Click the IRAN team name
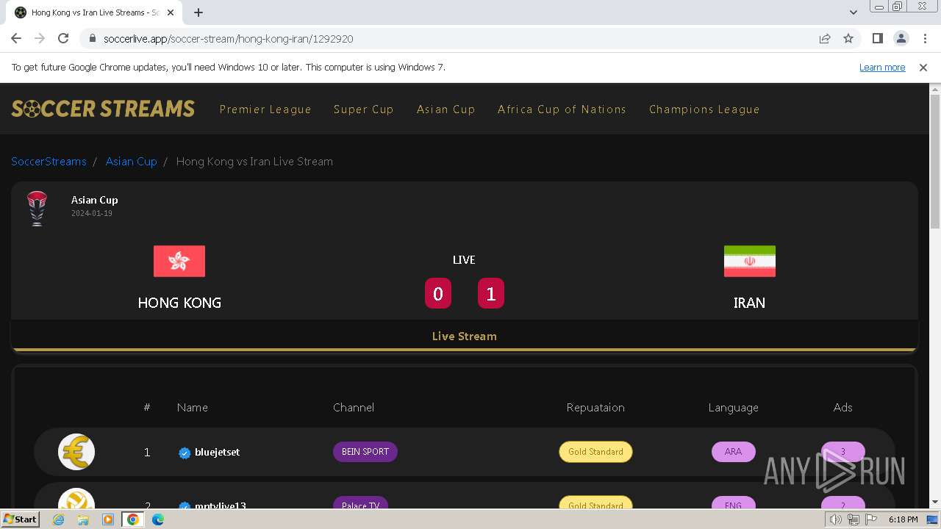Viewport: 941px width, 529px height. pos(749,303)
